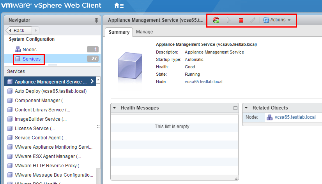Select the Summary tab
The width and height of the screenshot is (322, 184).
point(119,32)
